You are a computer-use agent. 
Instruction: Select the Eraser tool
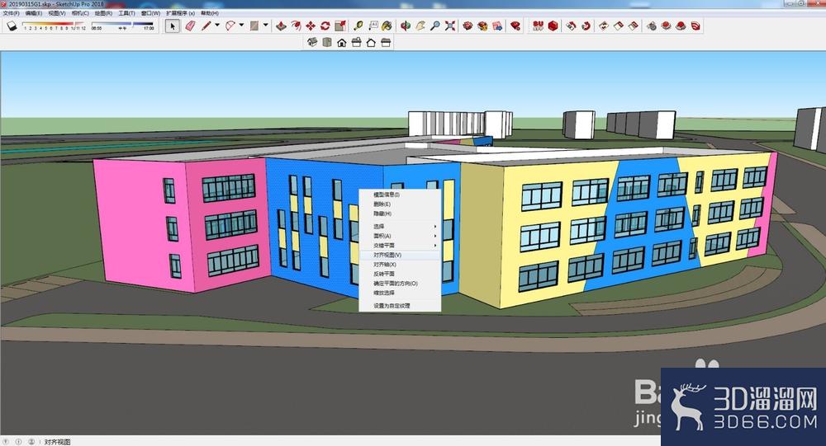pos(190,26)
